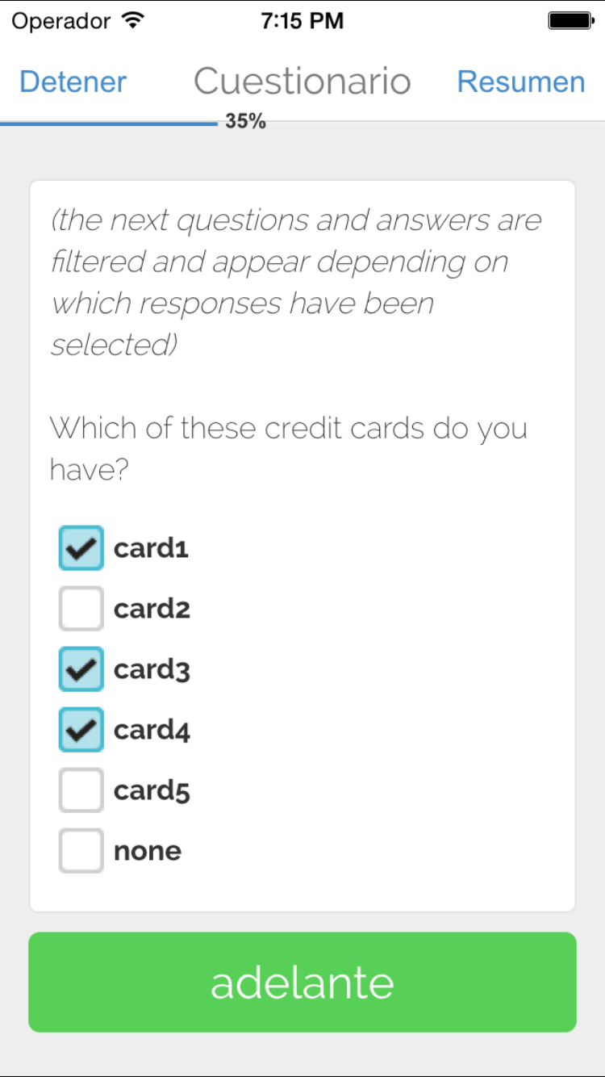Click the 35% progress label
The height and width of the screenshot is (1077, 605).
coord(245,122)
